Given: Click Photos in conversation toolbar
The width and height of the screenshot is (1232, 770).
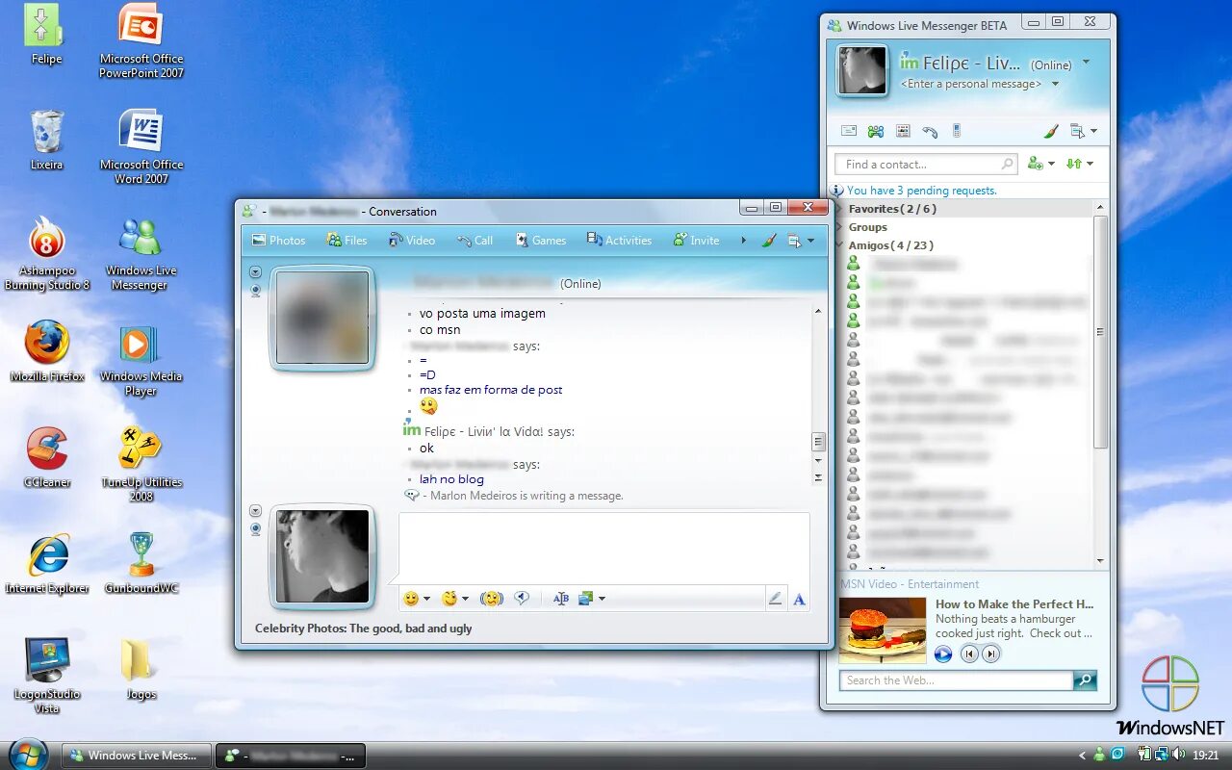Looking at the screenshot, I should [x=278, y=241].
